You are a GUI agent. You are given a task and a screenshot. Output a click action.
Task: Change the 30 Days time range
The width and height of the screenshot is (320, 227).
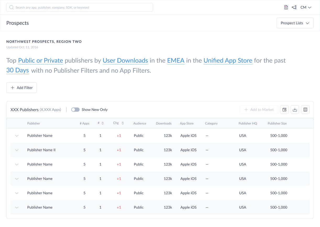18,70
